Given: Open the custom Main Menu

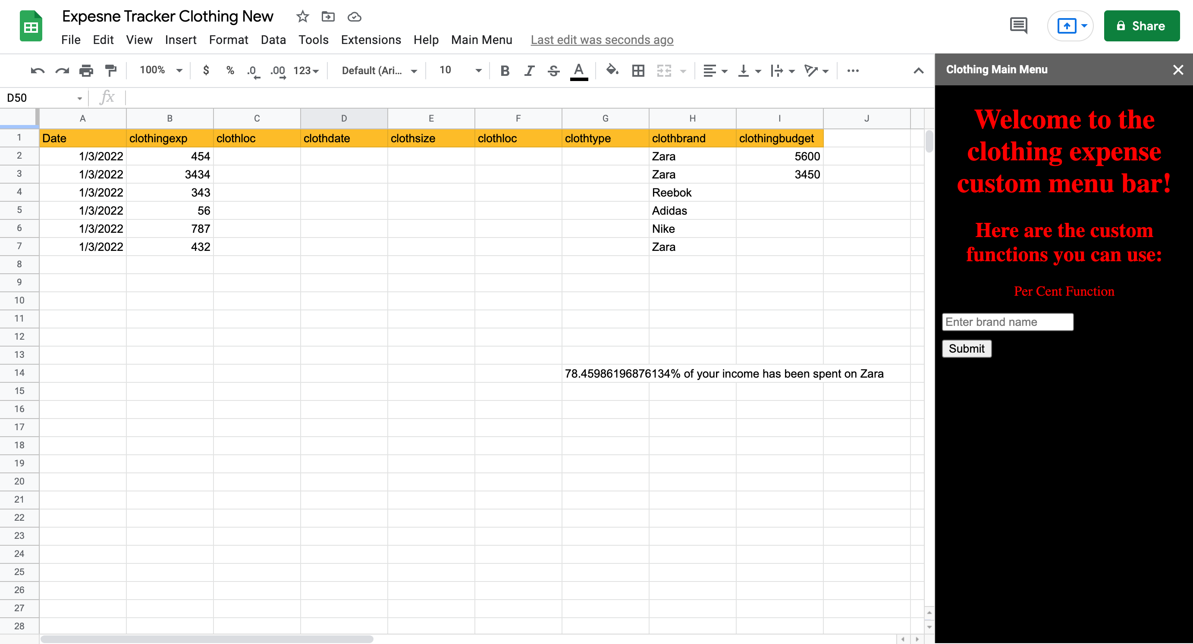Looking at the screenshot, I should [x=481, y=40].
